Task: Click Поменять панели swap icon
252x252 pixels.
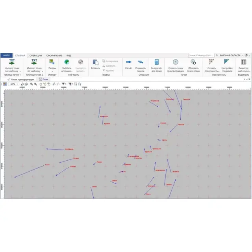Action: click(141, 62)
